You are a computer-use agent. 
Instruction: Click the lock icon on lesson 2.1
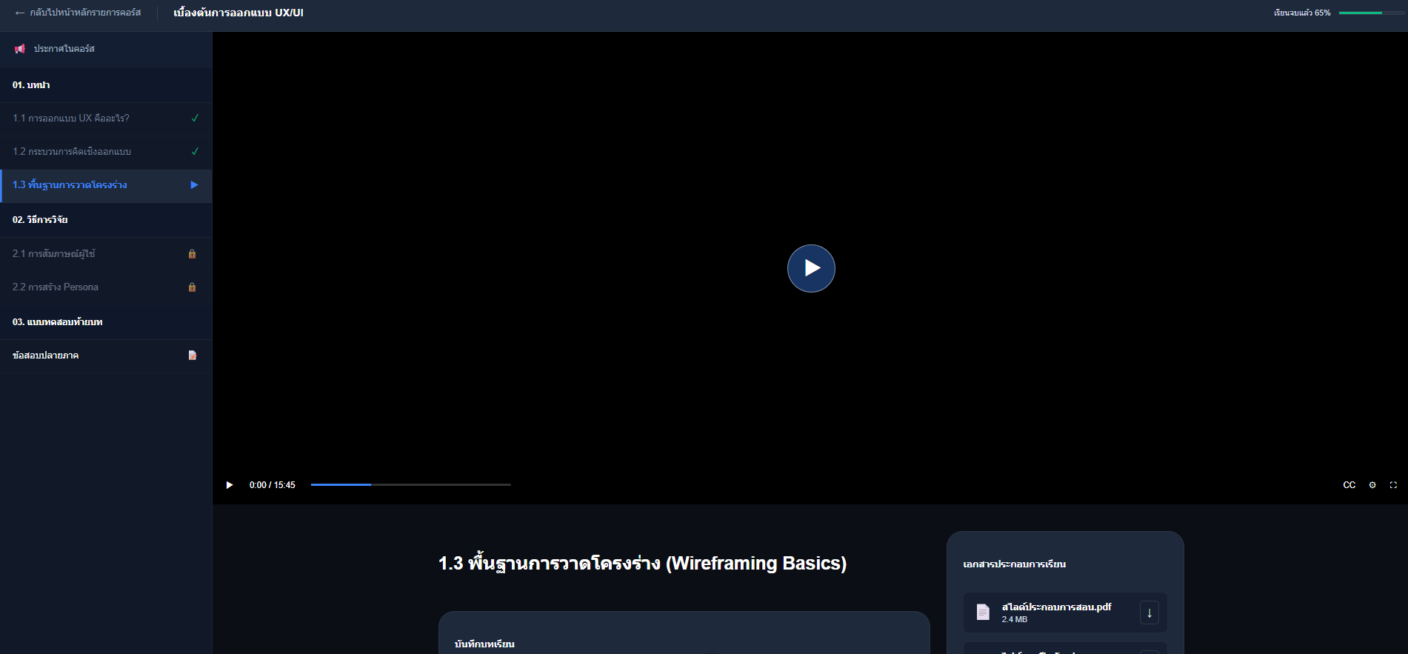[x=192, y=254]
